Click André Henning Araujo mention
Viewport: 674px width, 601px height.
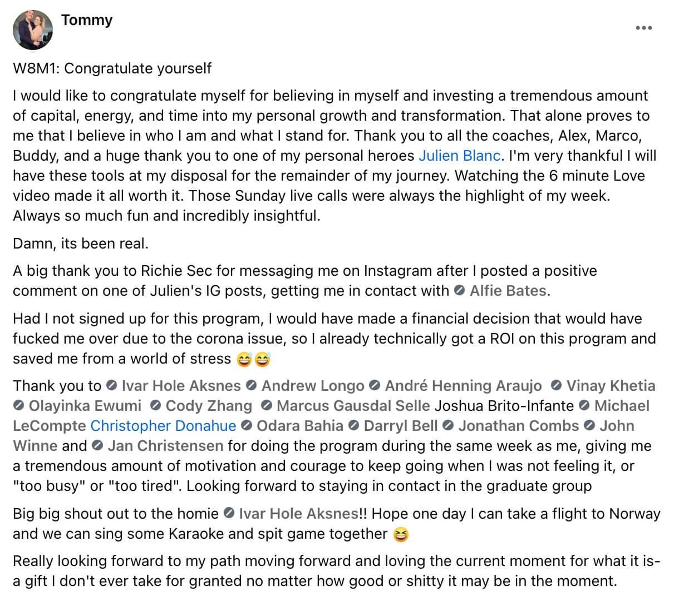(x=463, y=386)
